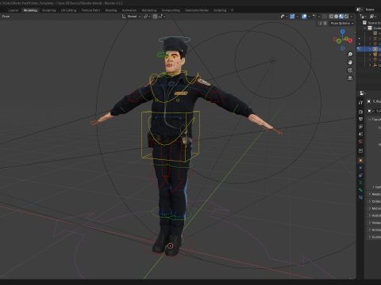Open the Bone Constraints properties tab
Screen dimensions: 381x285
pos(360,197)
